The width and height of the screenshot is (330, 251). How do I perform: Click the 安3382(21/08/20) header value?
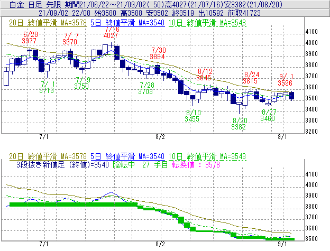coord(252,4)
